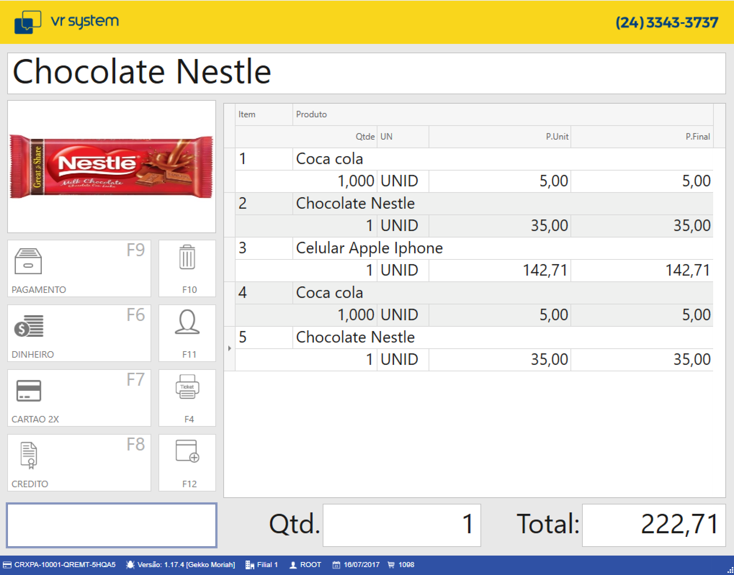734x575 pixels.
Task: Click the F10 trash delete icon
Action: click(187, 257)
